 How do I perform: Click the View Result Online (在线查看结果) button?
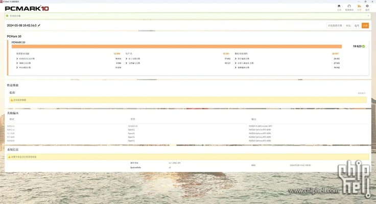tap(335, 25)
